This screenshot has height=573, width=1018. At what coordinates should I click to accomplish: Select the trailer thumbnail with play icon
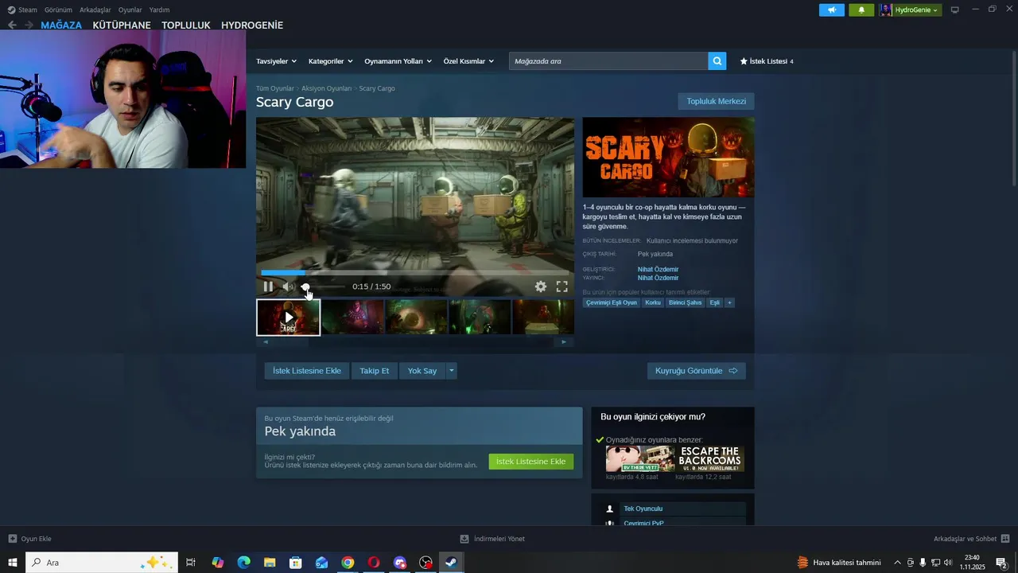pos(288,317)
